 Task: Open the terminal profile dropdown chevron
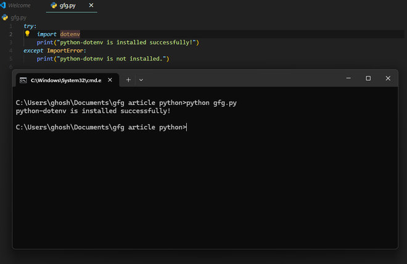coord(141,80)
